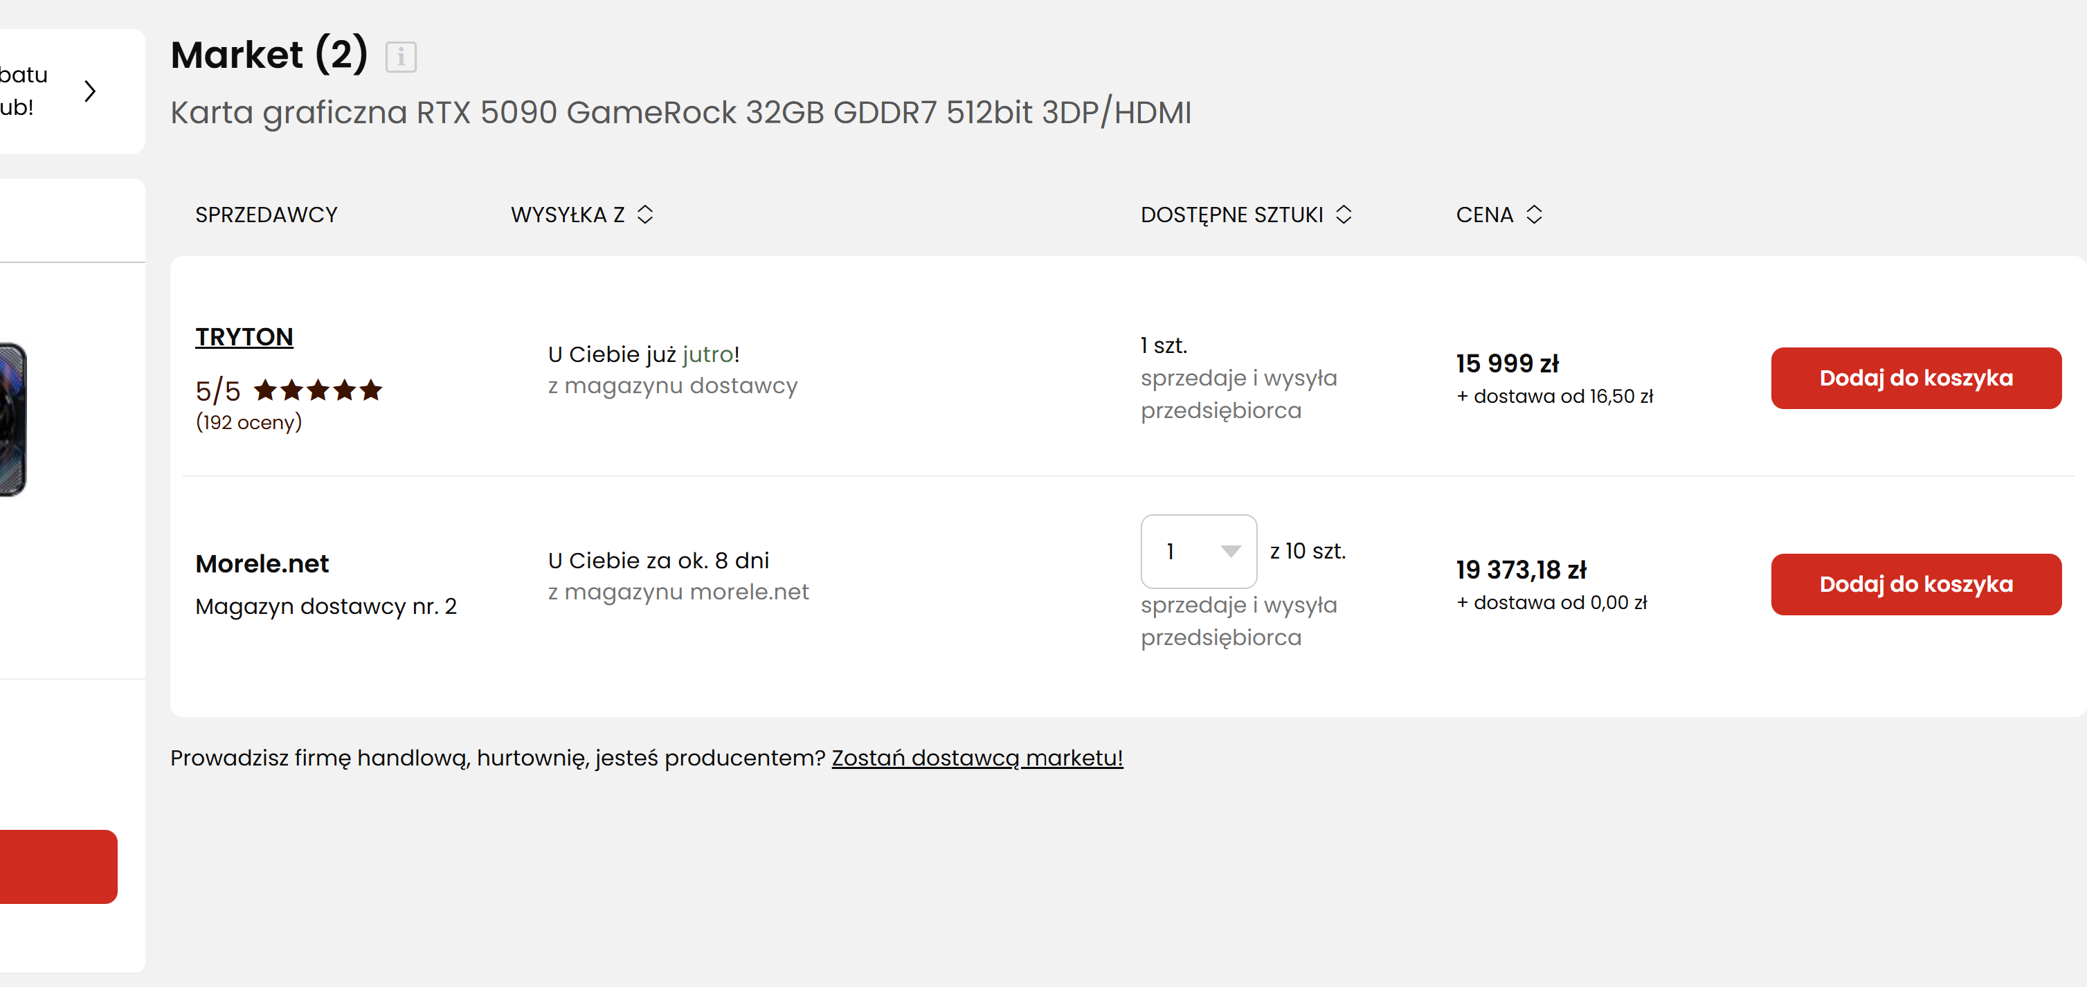The width and height of the screenshot is (2087, 987).
Task: Click the '(192 oceny)' reviews count
Action: [x=249, y=422]
